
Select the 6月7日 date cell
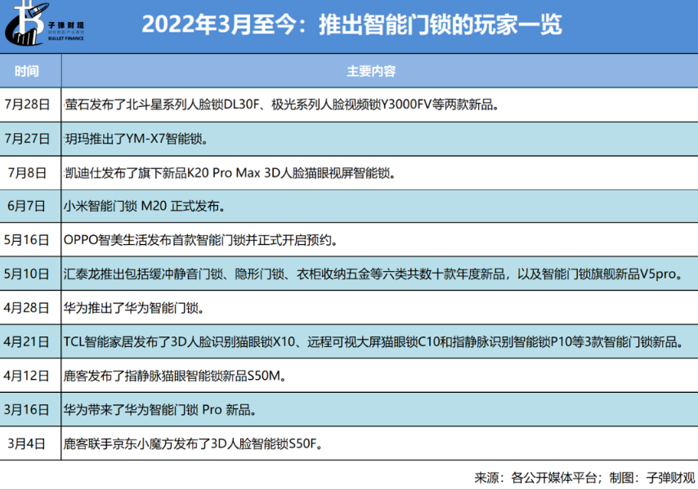tap(27, 207)
